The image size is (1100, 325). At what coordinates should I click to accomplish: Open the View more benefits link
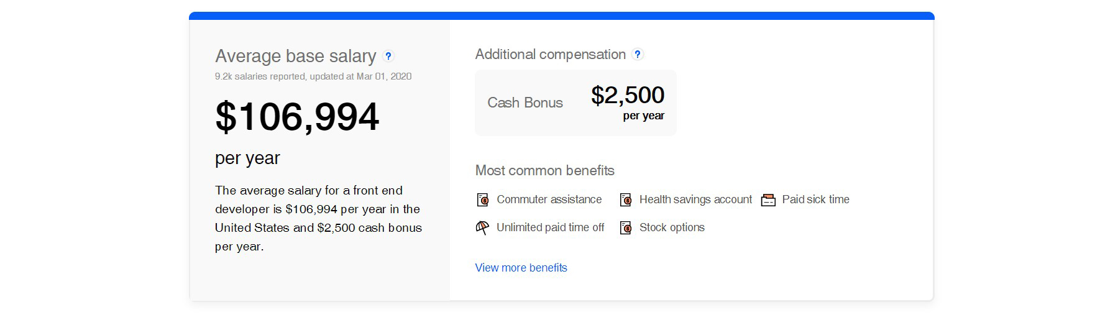(521, 268)
